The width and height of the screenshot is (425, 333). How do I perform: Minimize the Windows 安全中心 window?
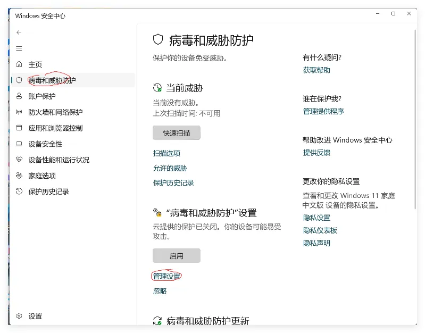coord(378,13)
